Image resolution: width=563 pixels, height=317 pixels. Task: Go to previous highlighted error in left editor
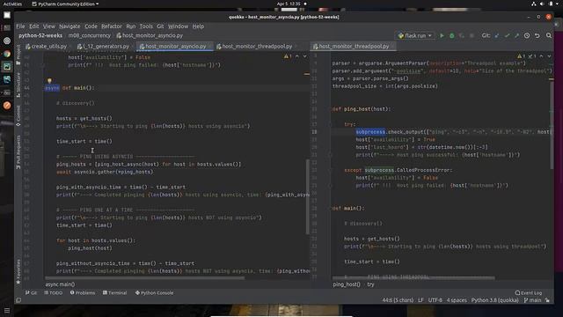point(297,56)
